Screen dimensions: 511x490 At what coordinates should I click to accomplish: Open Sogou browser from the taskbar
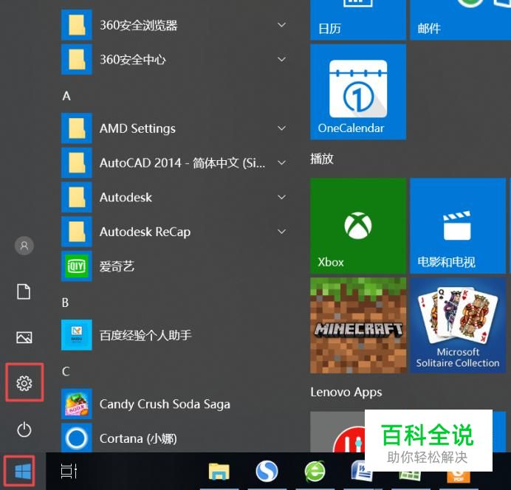pos(267,471)
